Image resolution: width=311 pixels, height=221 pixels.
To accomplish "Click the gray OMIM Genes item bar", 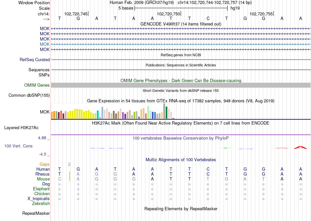I will pos(181,85).
